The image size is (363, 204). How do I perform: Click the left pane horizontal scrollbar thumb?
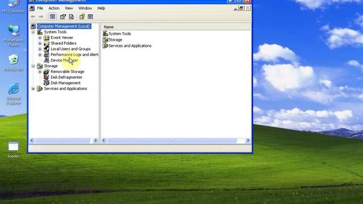click(x=63, y=141)
